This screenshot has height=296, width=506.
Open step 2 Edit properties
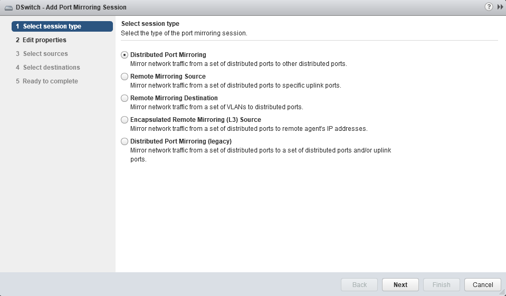point(44,40)
